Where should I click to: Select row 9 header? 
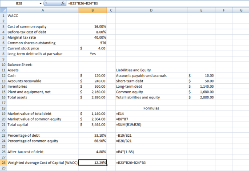(4, 59)
